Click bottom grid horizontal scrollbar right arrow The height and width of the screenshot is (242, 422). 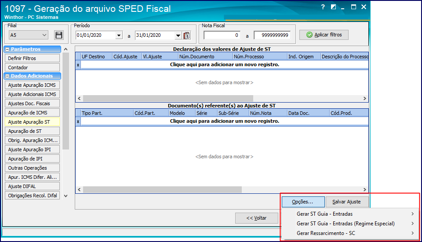tap(365, 190)
